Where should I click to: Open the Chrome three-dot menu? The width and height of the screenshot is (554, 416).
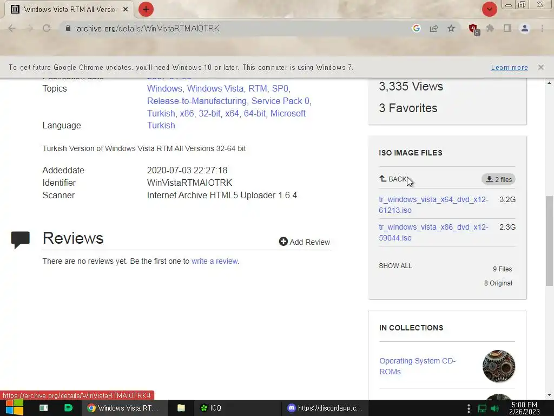click(542, 28)
